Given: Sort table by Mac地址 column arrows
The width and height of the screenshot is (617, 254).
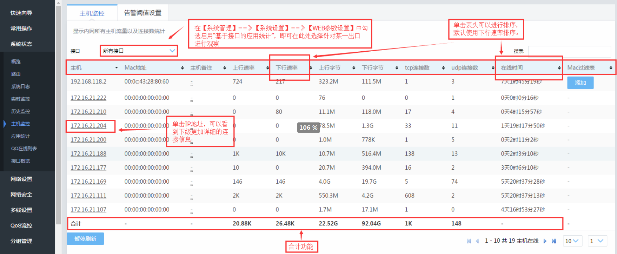Looking at the screenshot, I should [x=182, y=68].
